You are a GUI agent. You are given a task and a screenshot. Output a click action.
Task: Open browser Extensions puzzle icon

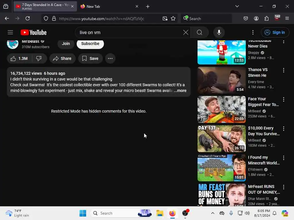click(x=266, y=18)
